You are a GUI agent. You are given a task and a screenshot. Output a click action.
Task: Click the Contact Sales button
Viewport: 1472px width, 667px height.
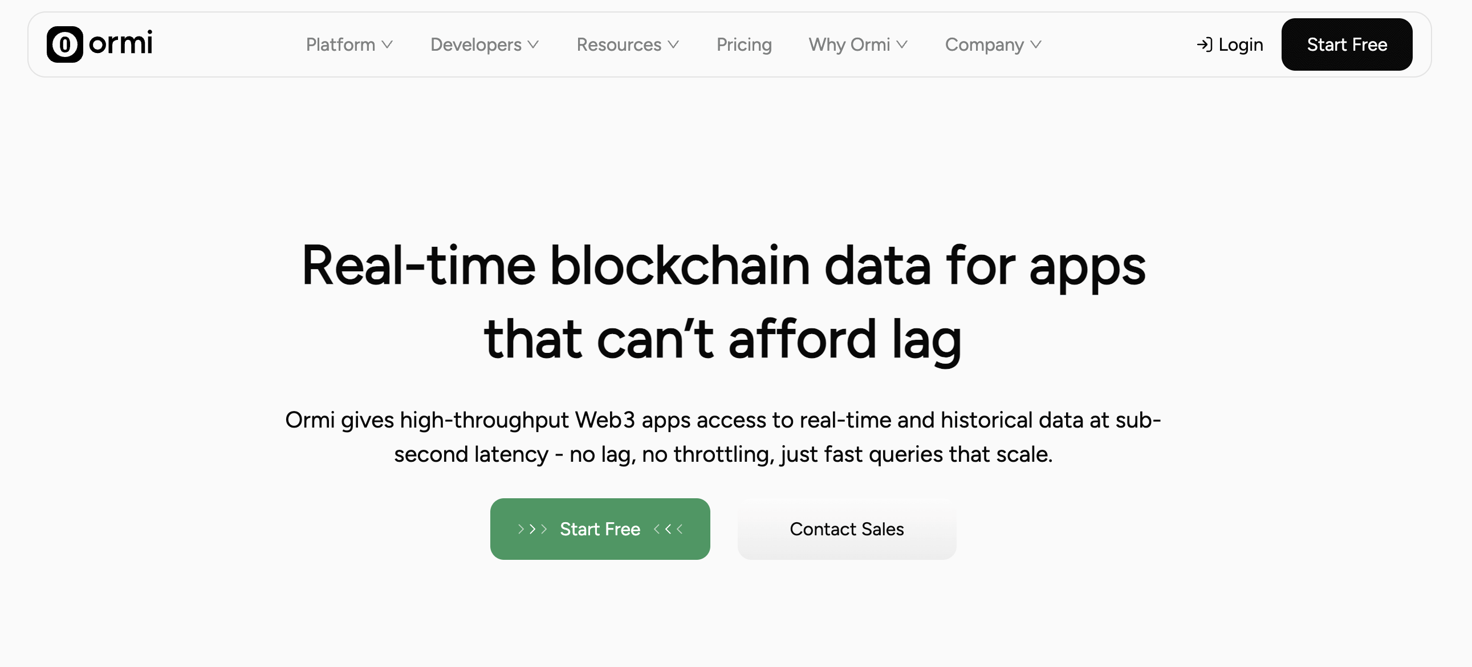click(846, 529)
